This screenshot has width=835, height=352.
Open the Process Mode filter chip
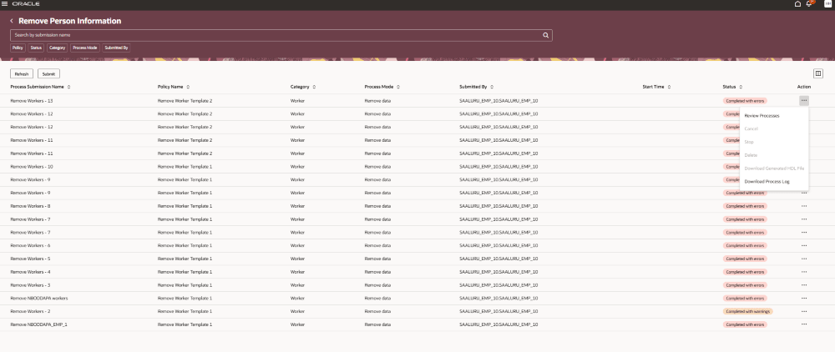click(x=84, y=48)
